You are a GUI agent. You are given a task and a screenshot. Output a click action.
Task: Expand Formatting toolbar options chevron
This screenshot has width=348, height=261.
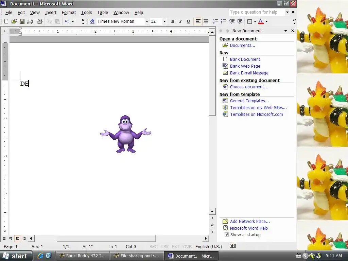294,21
